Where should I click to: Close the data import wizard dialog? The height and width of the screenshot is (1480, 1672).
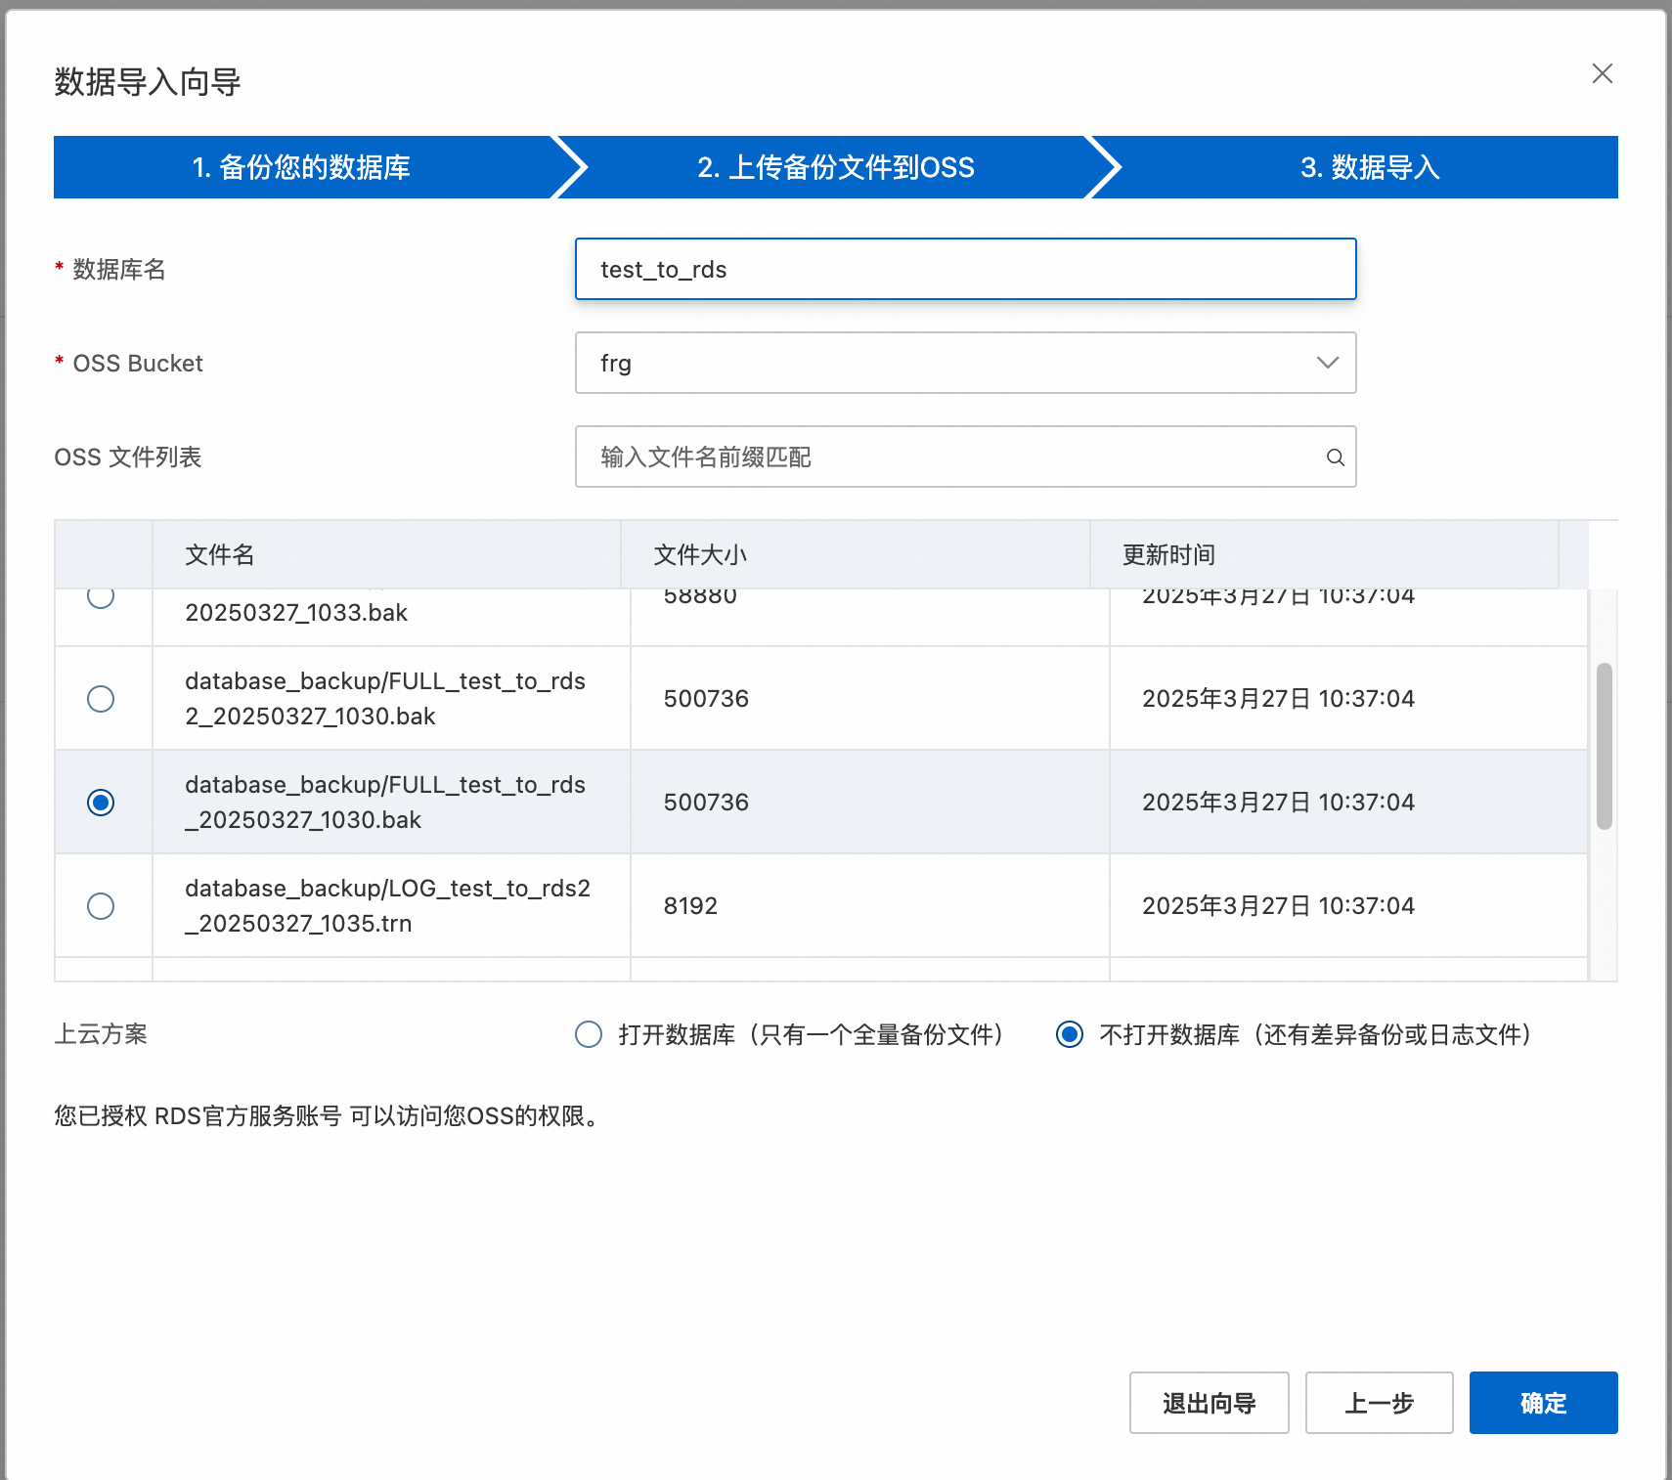(x=1602, y=73)
